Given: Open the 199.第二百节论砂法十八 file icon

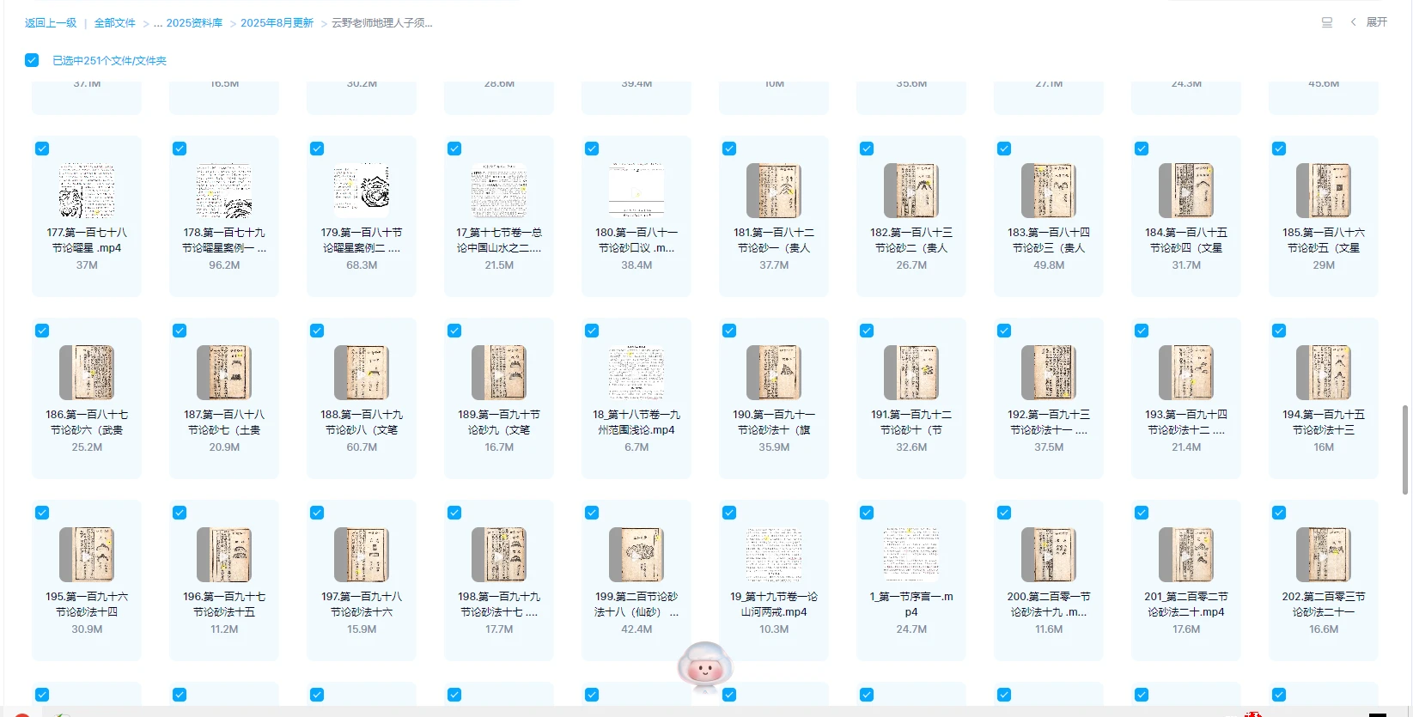Looking at the screenshot, I should click(636, 555).
